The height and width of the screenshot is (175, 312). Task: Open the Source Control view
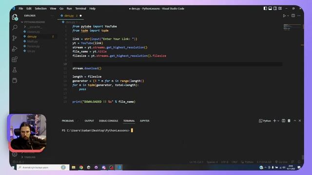click(15, 38)
